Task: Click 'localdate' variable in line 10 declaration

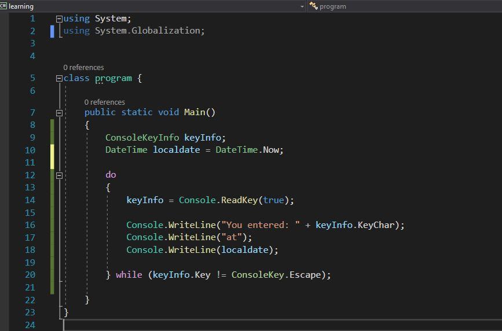Action: coord(177,150)
